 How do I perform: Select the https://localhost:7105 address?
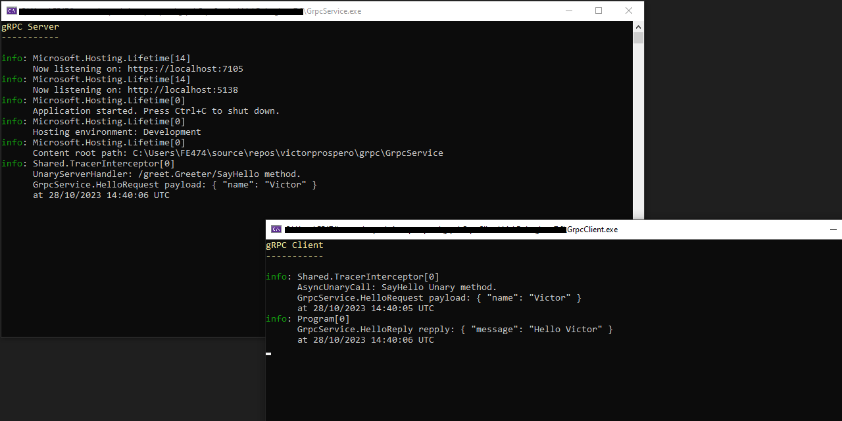(x=185, y=68)
